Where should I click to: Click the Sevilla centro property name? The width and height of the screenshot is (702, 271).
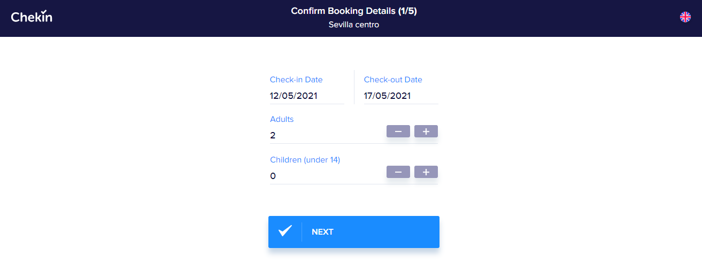pos(354,25)
